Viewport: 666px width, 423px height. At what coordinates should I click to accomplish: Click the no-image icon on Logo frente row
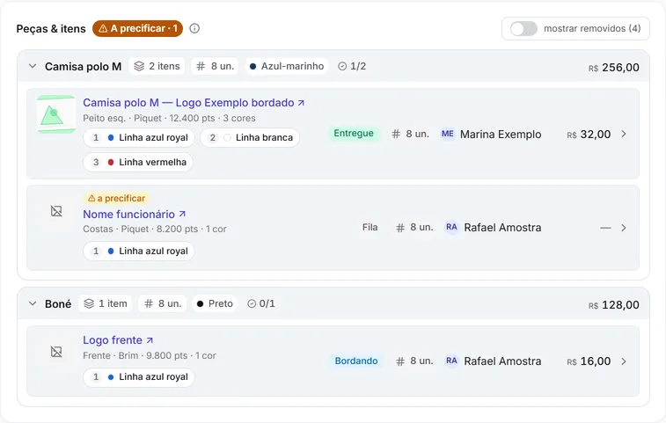point(56,352)
